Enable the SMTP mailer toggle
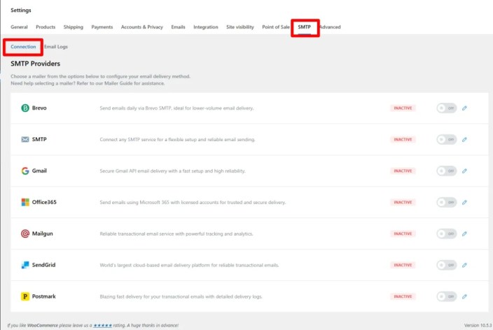This screenshot has height=330, width=493. pyautogui.click(x=447, y=139)
